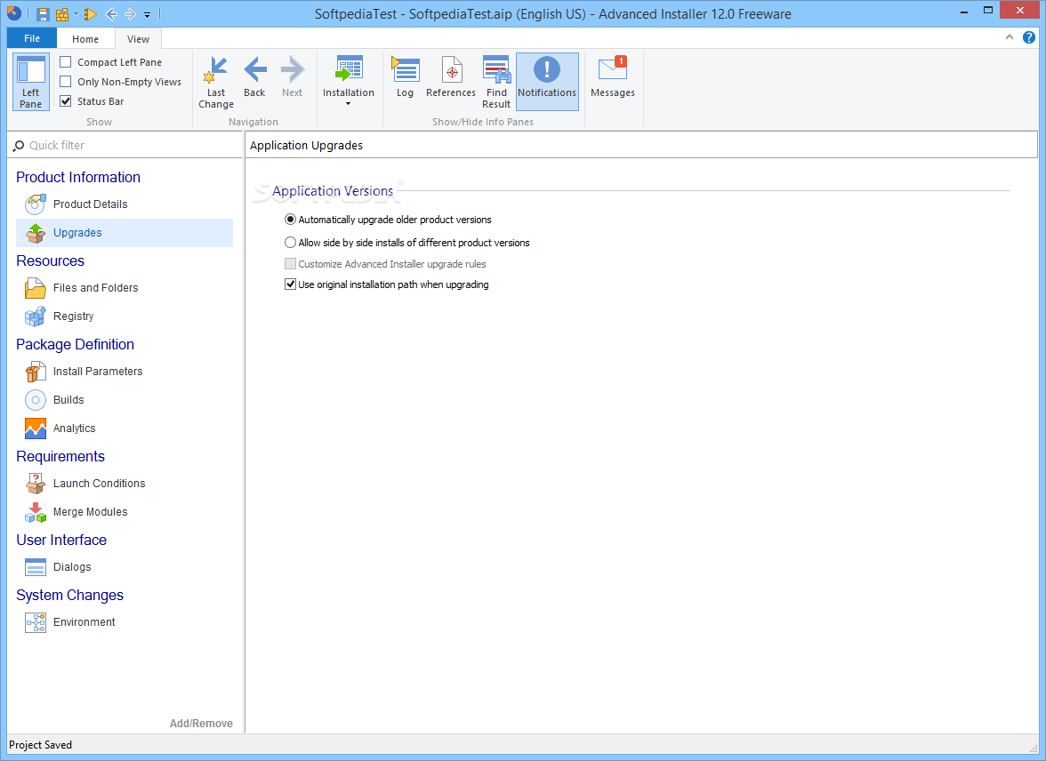Click the Resources section heading
The width and height of the screenshot is (1046, 761).
pos(50,260)
